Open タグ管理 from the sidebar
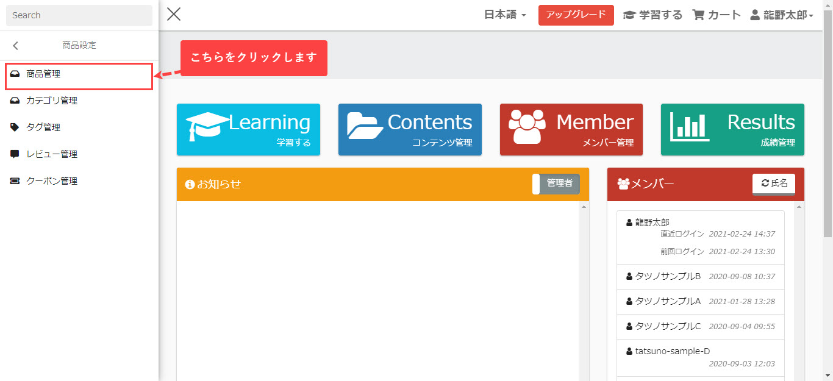The height and width of the screenshot is (381, 833). [43, 127]
